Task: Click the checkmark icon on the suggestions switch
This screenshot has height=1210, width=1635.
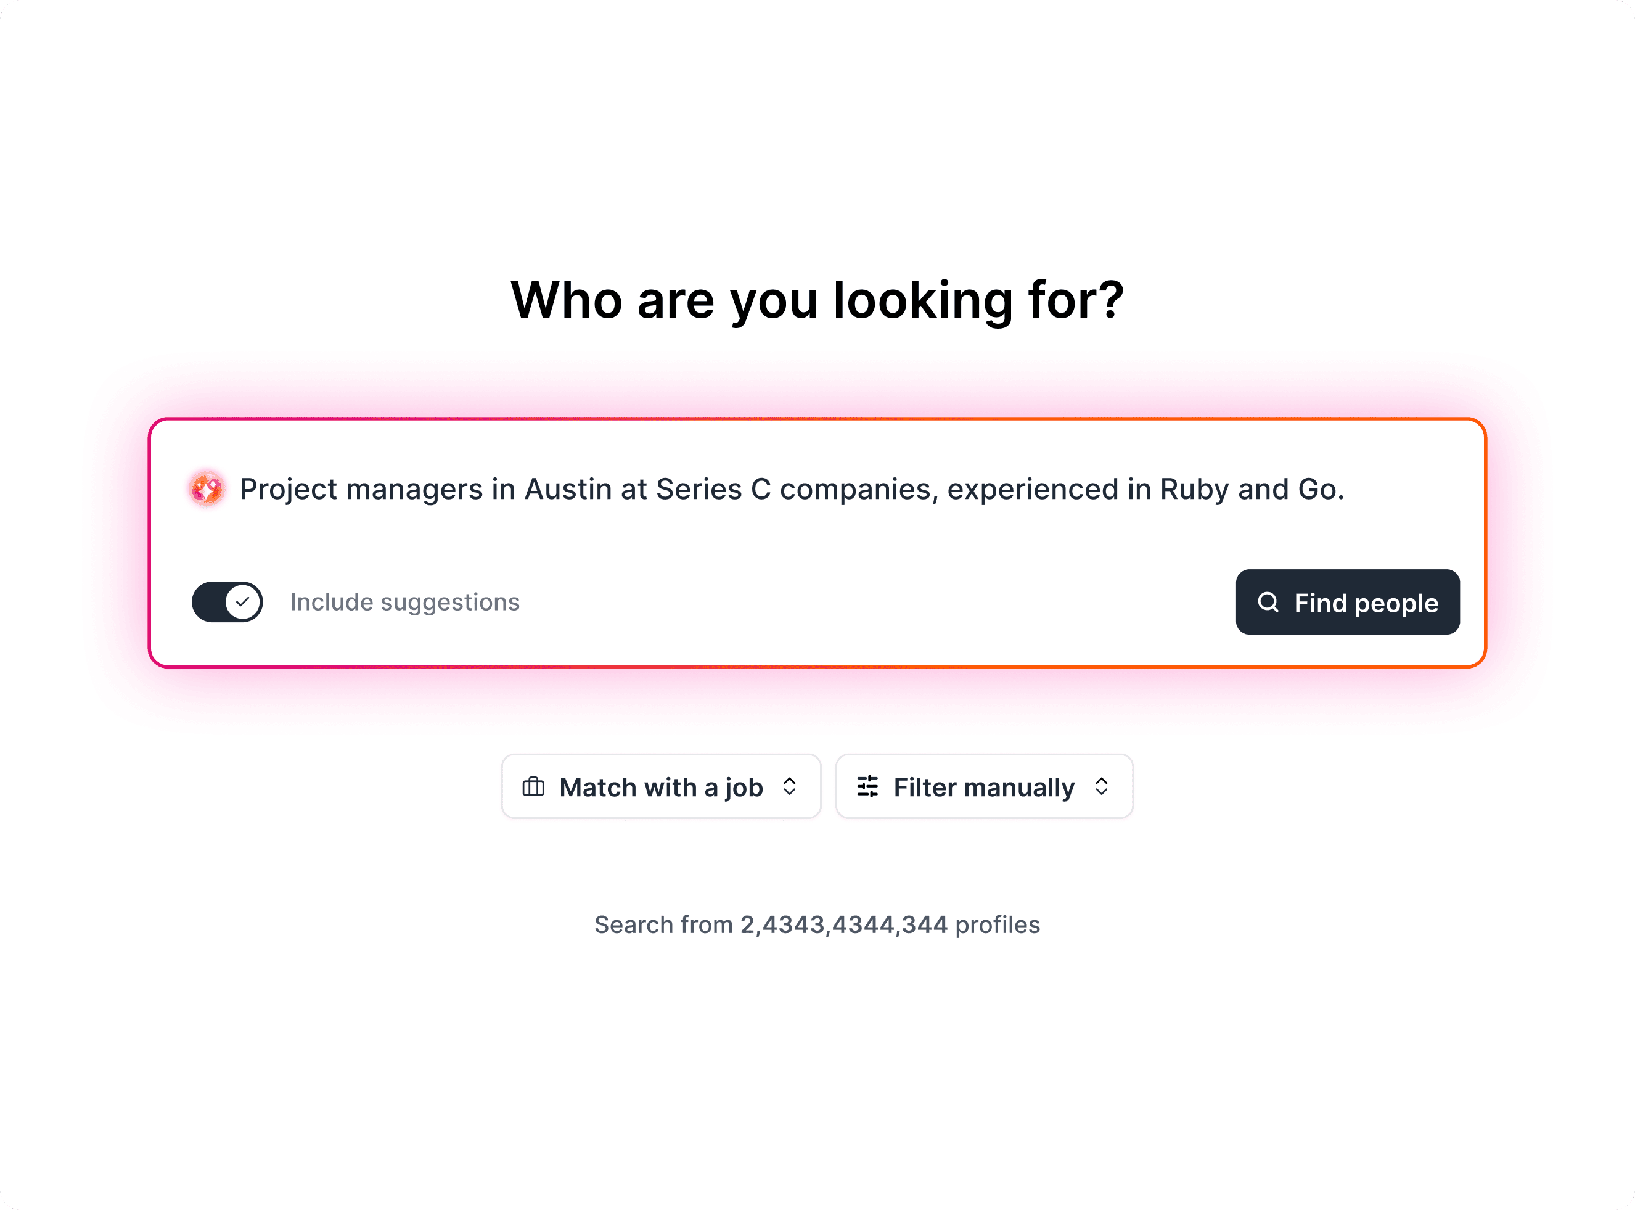Action: click(x=244, y=601)
